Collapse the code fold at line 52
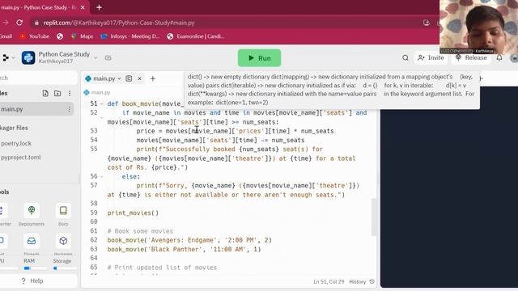The height and width of the screenshot is (291, 518). (102, 117)
